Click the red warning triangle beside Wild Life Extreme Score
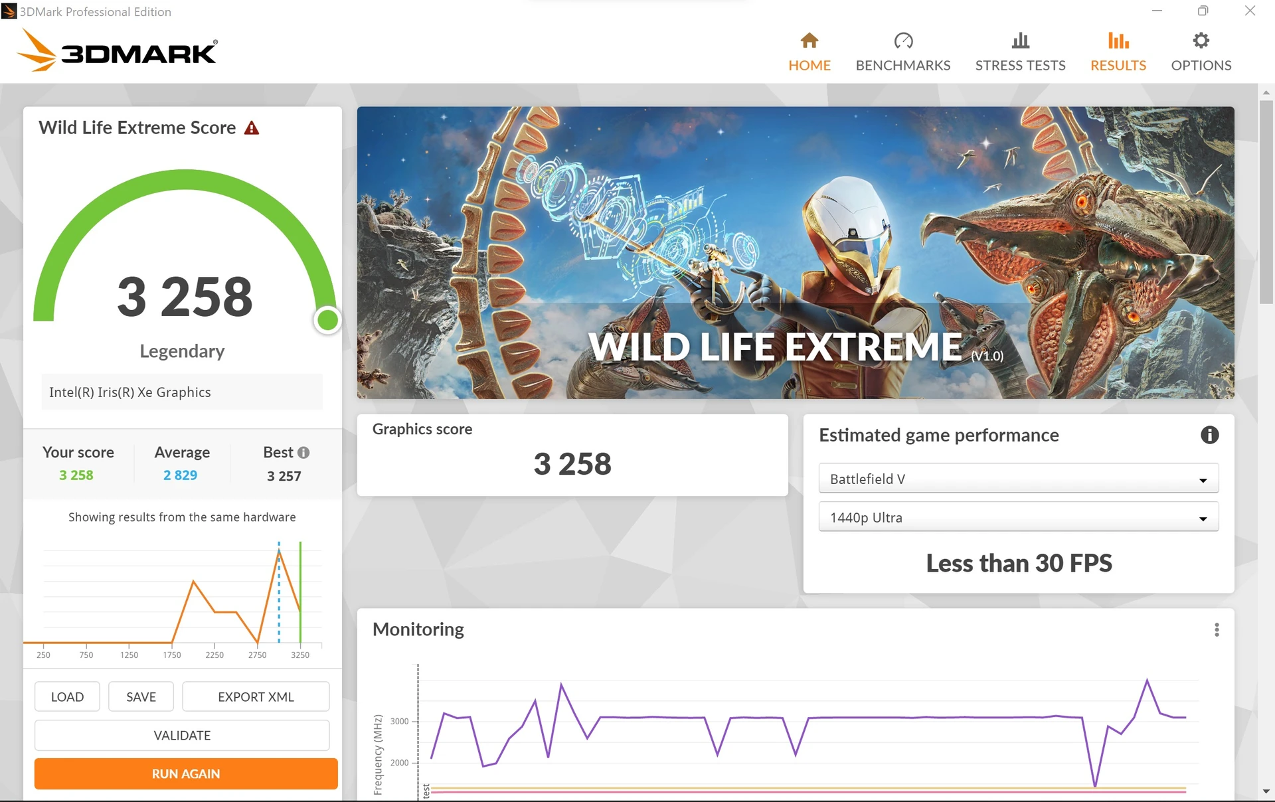The width and height of the screenshot is (1275, 802). 252,128
